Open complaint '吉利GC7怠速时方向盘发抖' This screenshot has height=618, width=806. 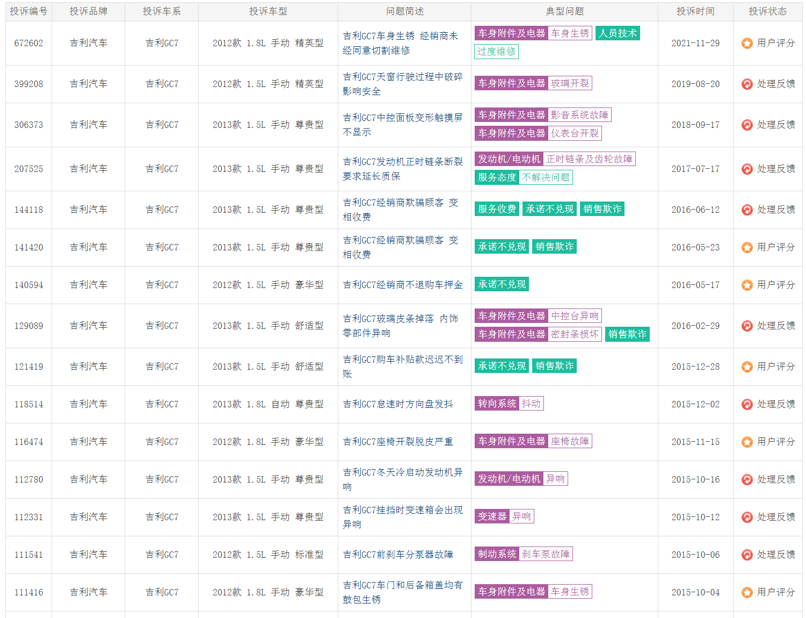[x=398, y=404]
